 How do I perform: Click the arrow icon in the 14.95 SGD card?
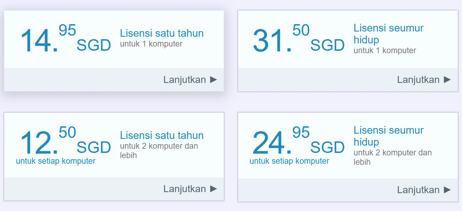[x=213, y=79]
